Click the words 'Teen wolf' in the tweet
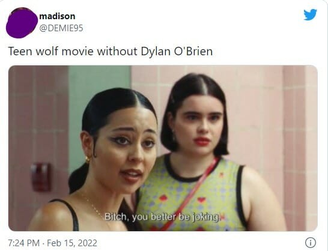328x251 pixels. coord(33,51)
